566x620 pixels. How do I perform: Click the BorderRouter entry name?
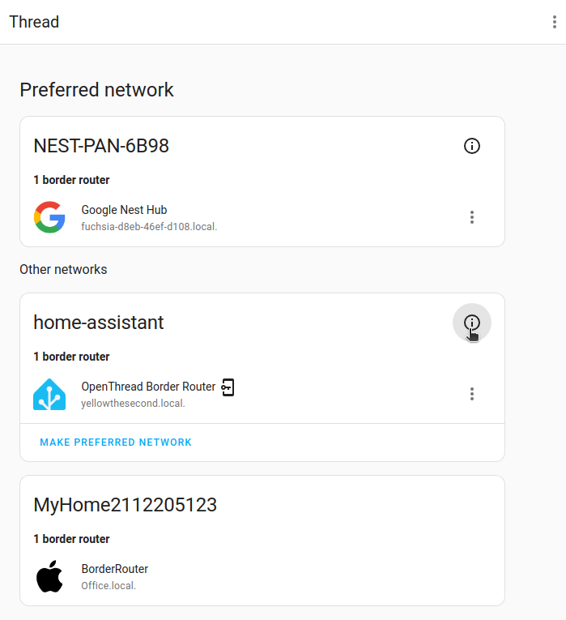(115, 569)
